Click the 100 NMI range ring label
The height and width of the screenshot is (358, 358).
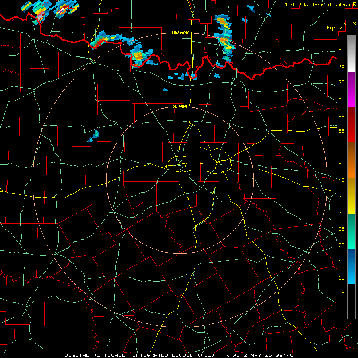tap(180, 33)
